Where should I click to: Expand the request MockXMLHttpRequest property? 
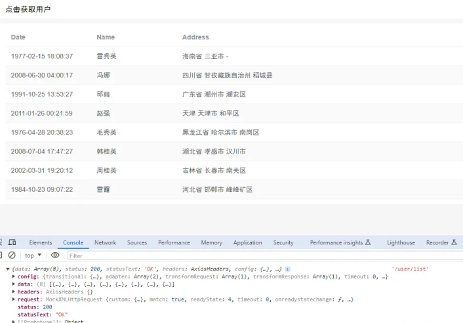tap(14, 299)
